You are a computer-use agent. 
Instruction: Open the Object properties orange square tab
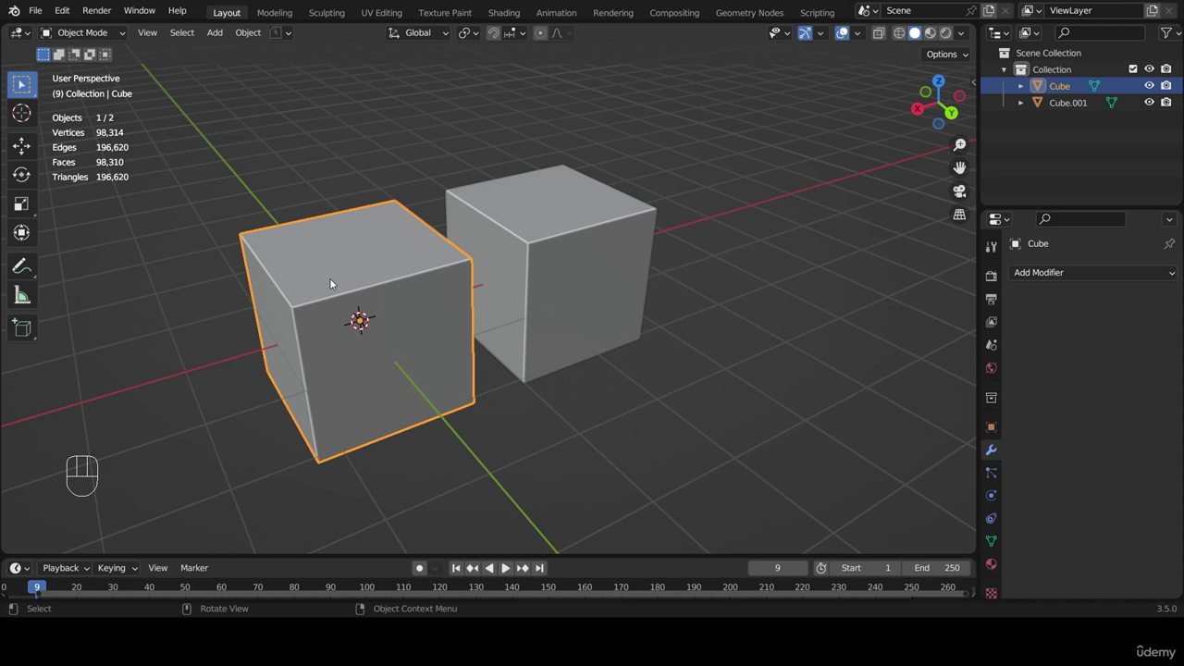(991, 427)
